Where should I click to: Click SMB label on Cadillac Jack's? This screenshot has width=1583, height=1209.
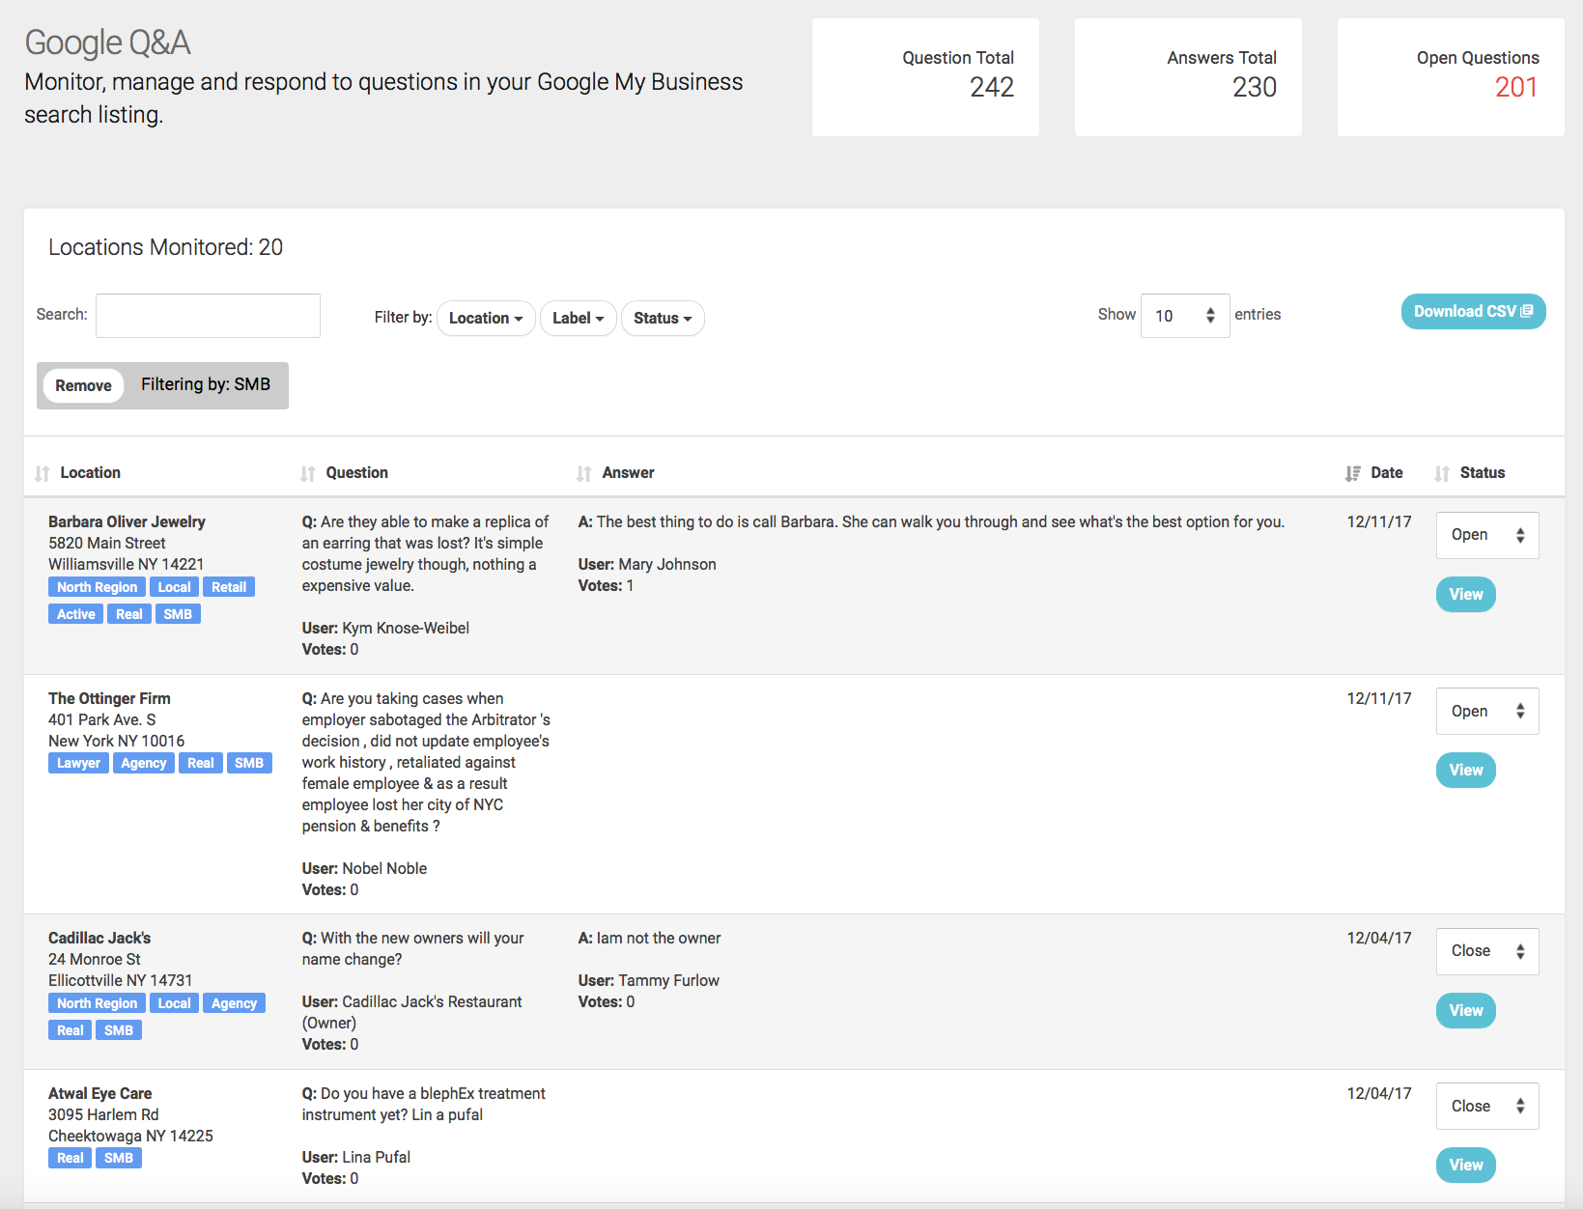click(x=119, y=1030)
